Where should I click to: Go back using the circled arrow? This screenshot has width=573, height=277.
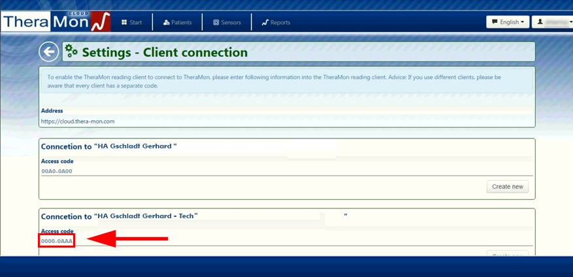click(x=48, y=52)
